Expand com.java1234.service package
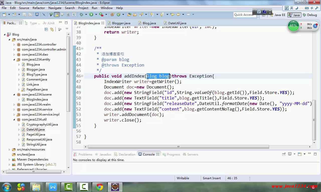 (14, 109)
